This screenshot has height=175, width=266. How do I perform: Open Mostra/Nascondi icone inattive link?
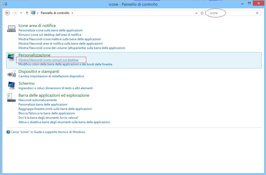click(60, 39)
